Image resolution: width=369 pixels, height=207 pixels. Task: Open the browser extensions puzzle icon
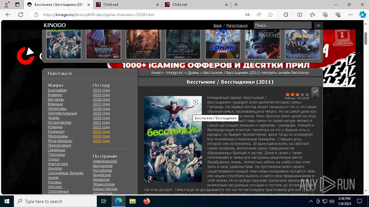[286, 15]
